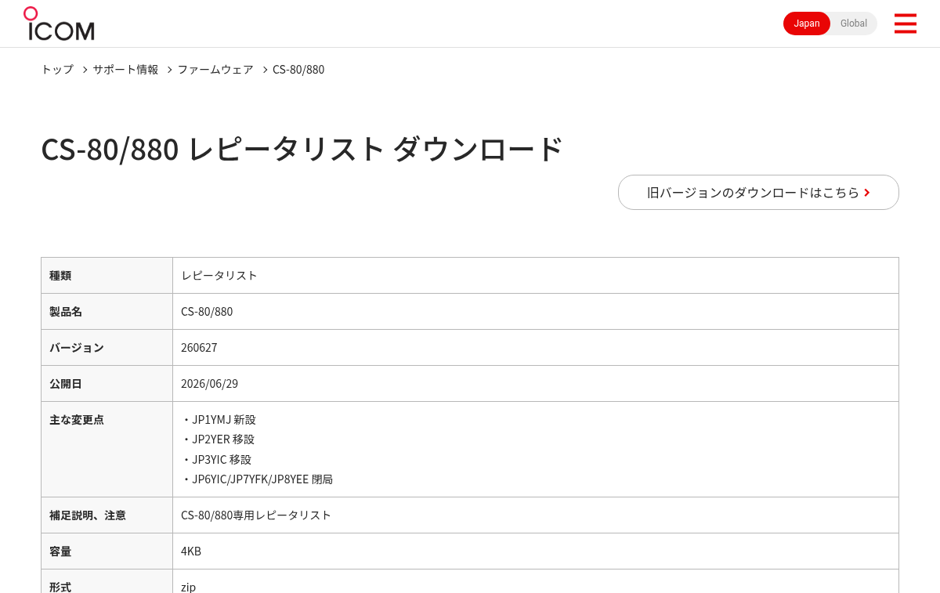Click the release date 2026/06/29
The image size is (940, 593).
click(x=209, y=384)
